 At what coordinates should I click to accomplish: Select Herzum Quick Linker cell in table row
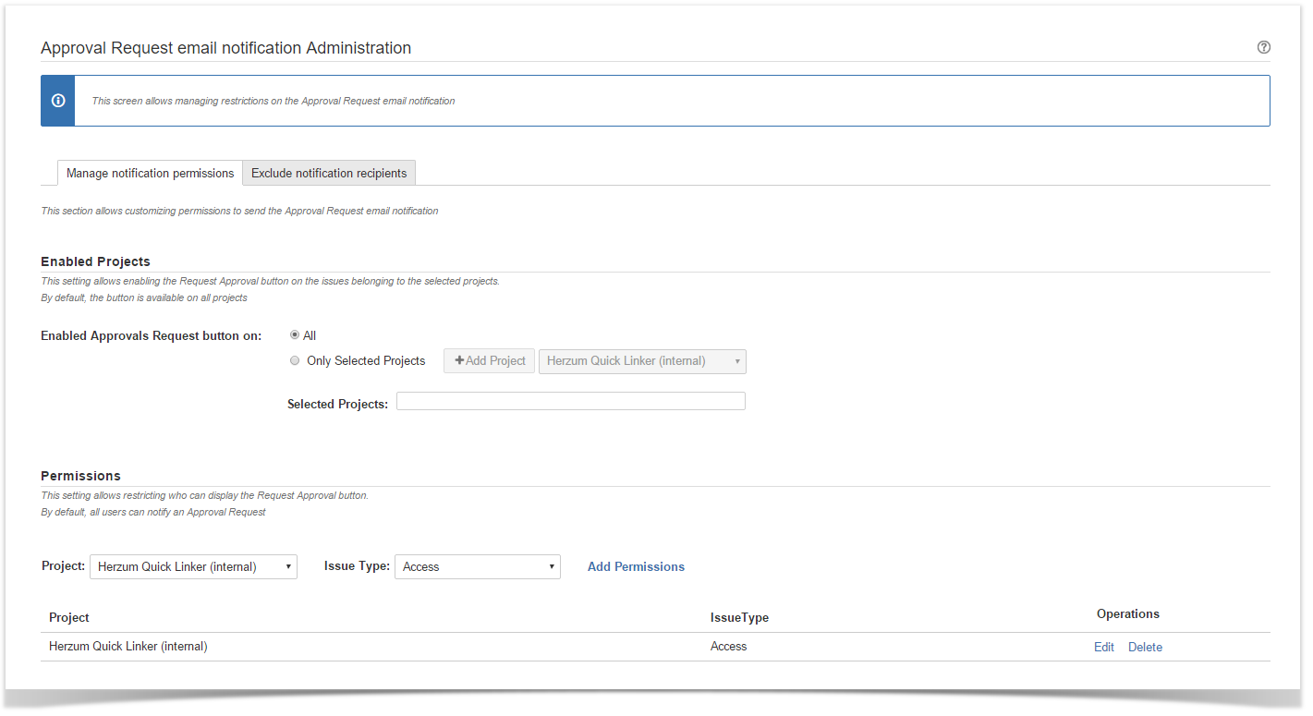pos(128,647)
